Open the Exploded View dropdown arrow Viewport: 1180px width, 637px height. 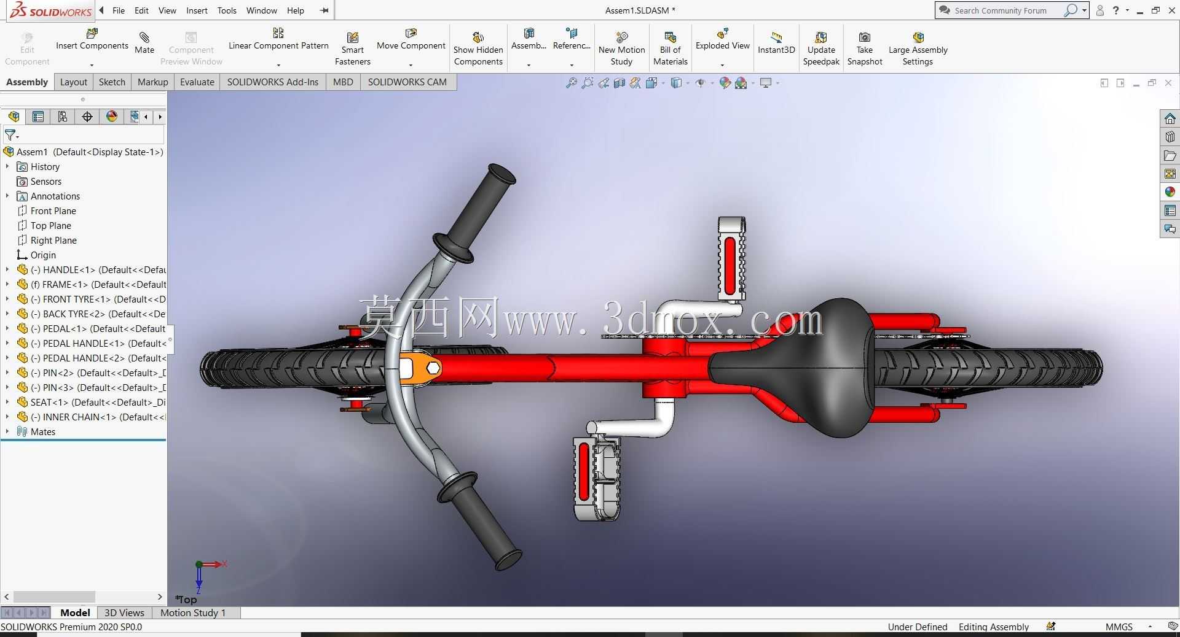(x=723, y=64)
